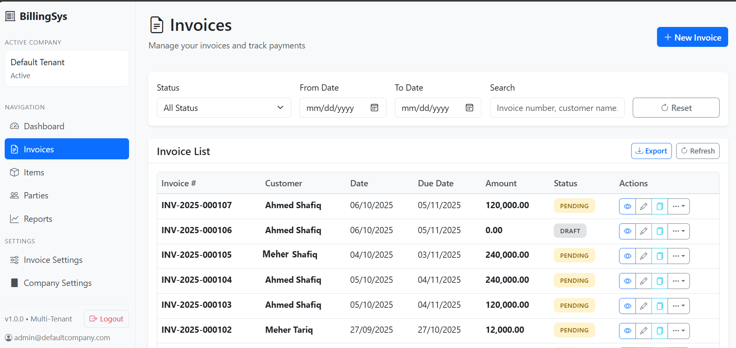Viewport: 736px width, 348px height.
Task: Open Reports from the navigation
Action: pyautogui.click(x=38, y=219)
